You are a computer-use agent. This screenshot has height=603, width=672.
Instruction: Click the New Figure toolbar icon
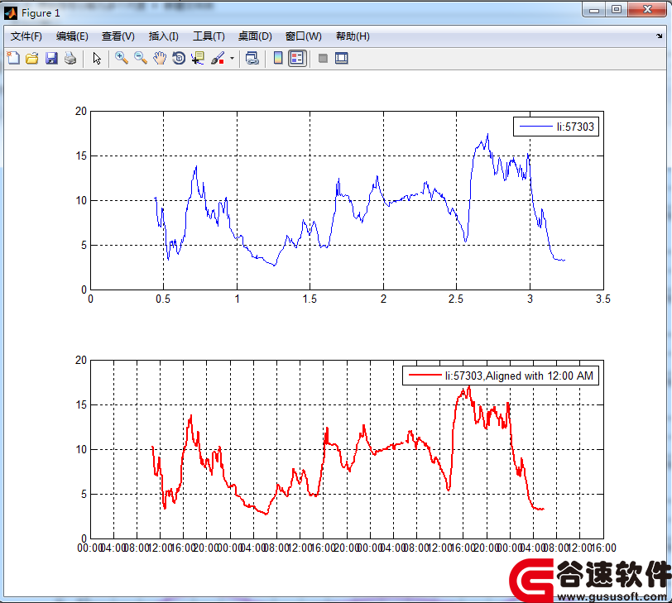pyautogui.click(x=13, y=58)
